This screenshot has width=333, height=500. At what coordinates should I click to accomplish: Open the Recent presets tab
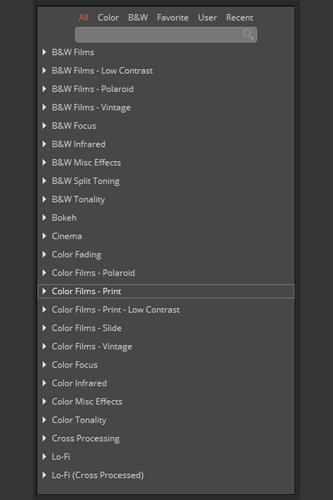tap(240, 18)
